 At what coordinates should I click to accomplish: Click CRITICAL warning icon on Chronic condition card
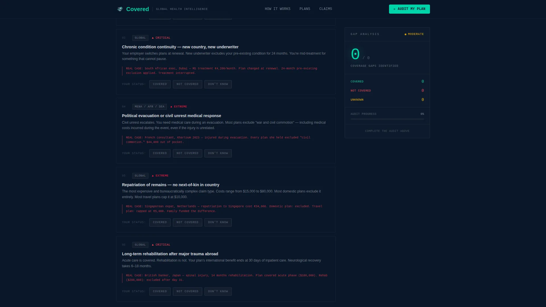click(x=153, y=38)
